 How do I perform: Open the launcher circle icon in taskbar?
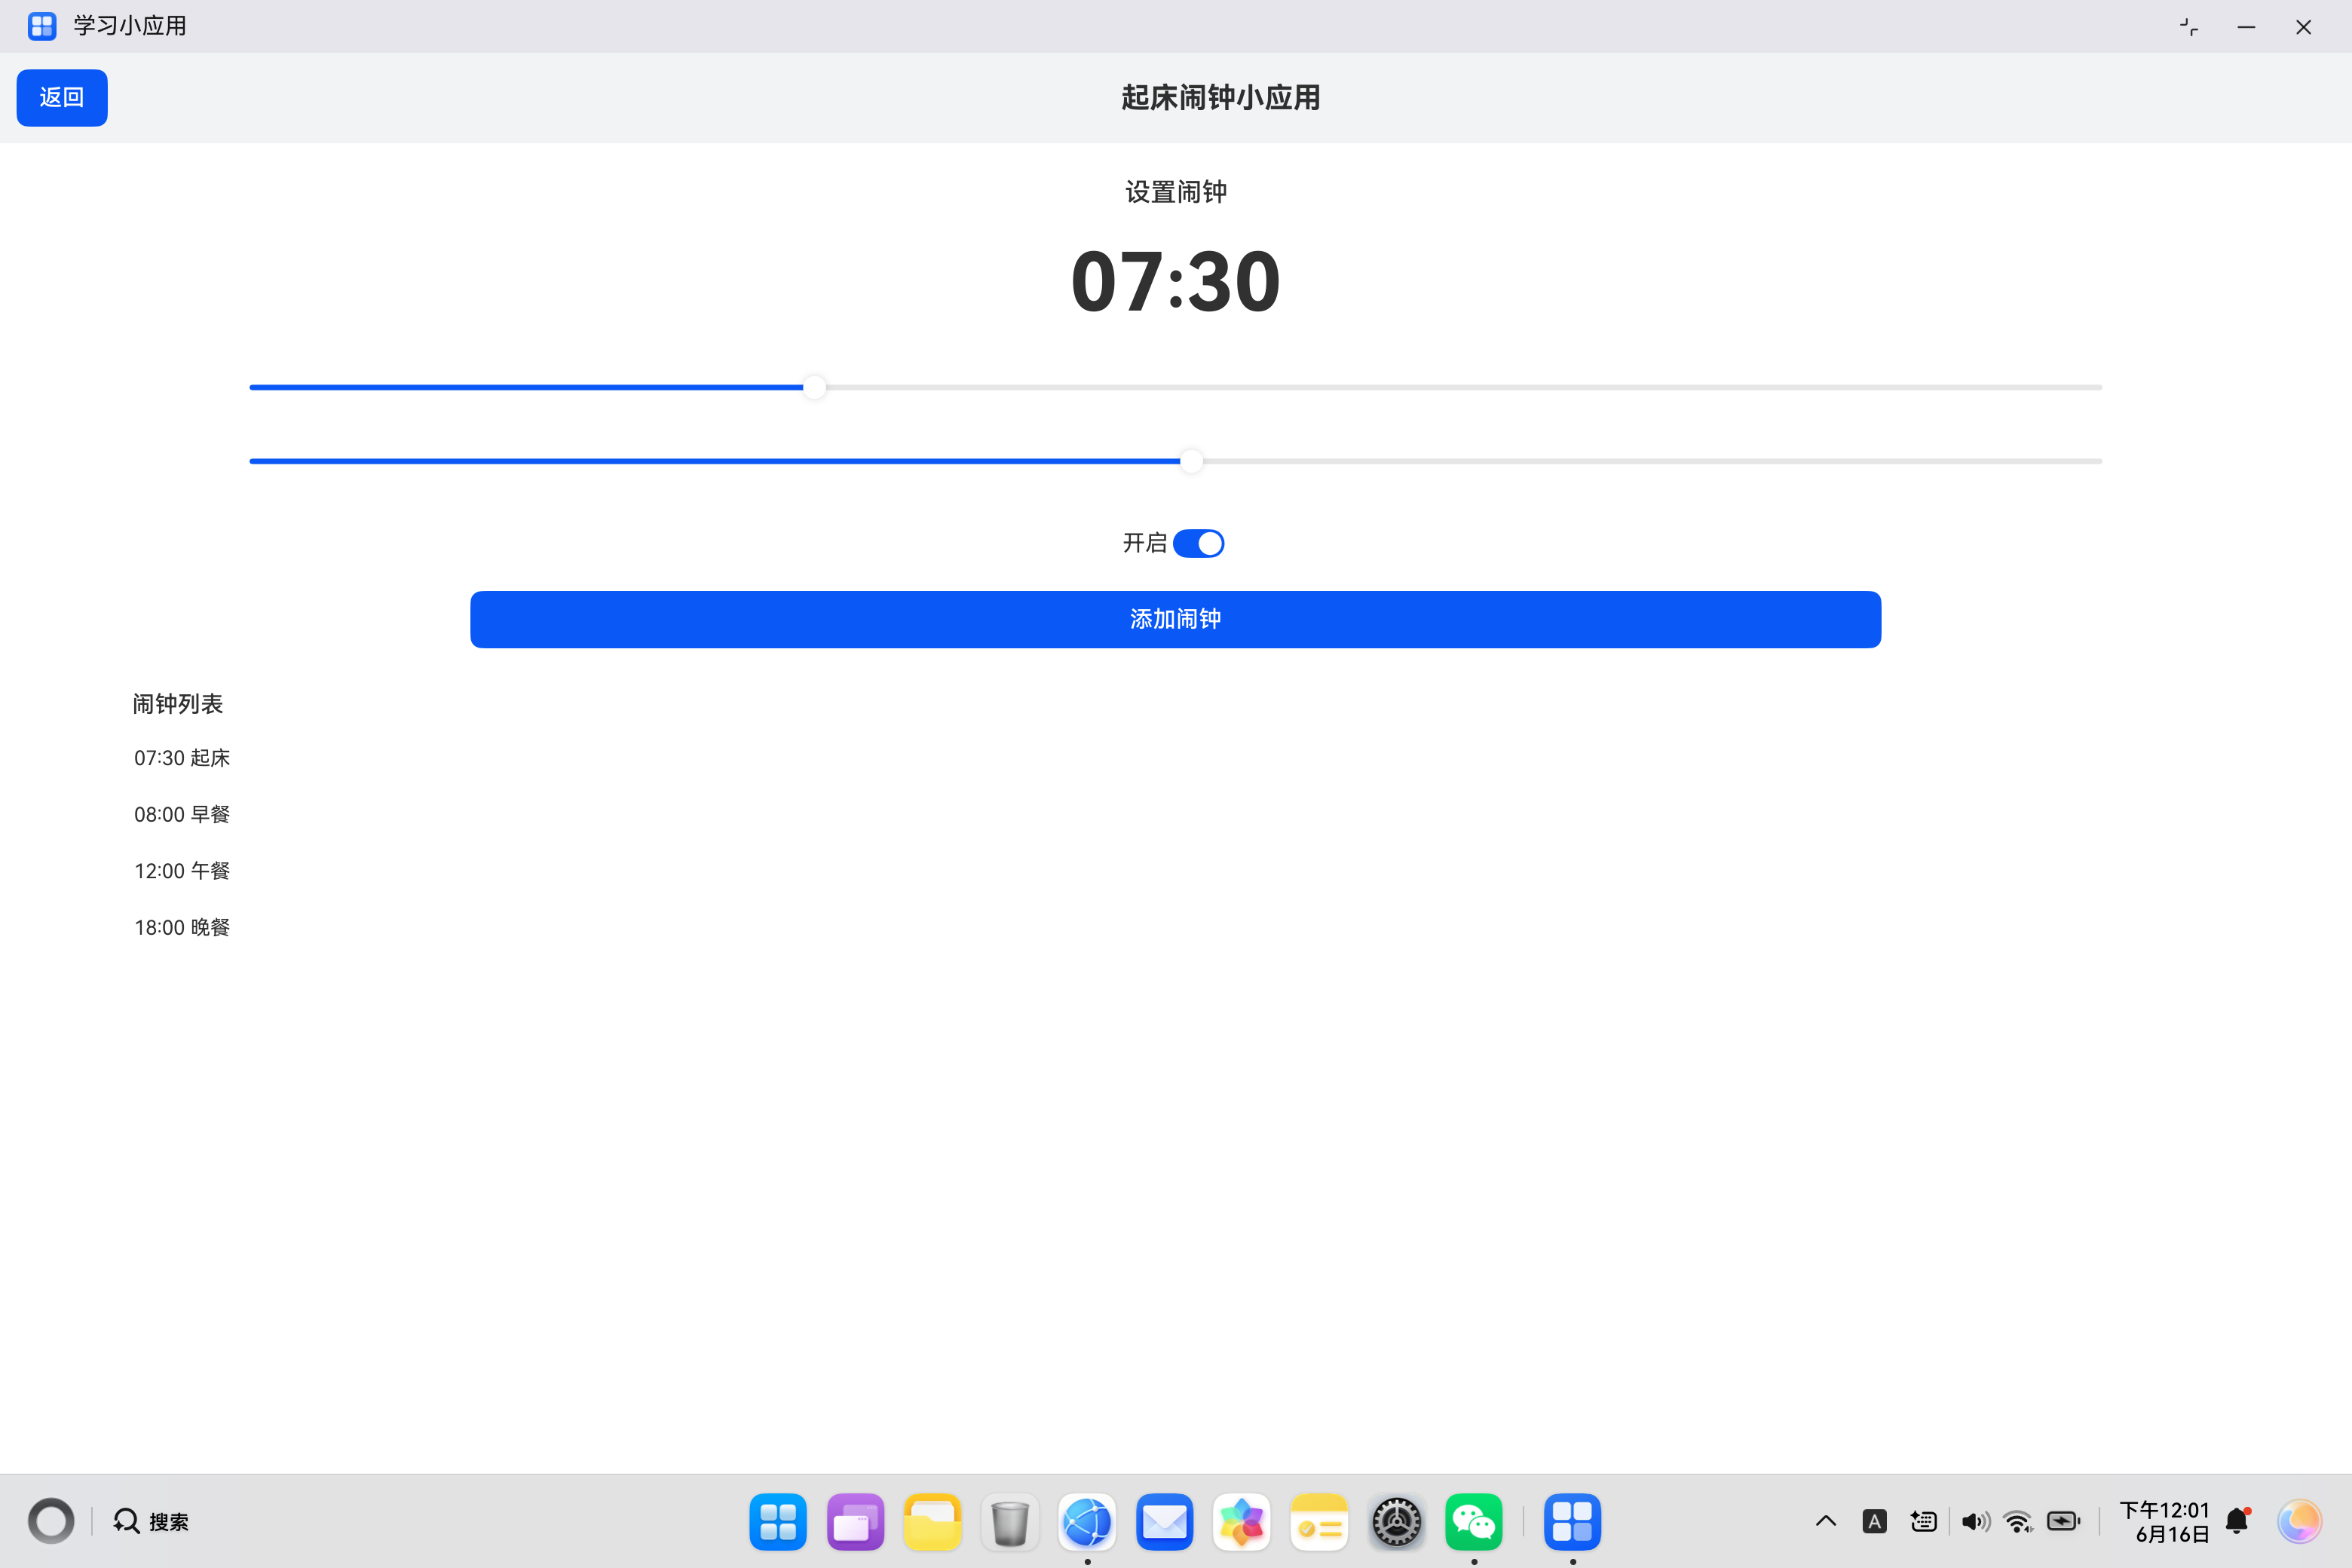click(x=51, y=1521)
